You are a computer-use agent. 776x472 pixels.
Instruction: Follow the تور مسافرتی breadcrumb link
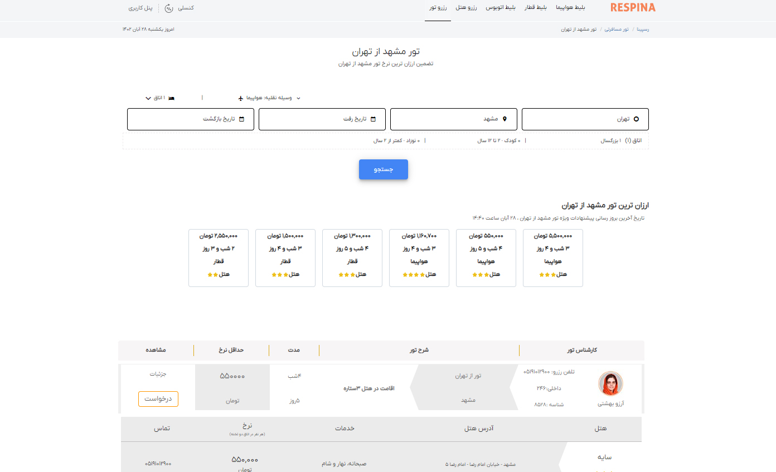(x=618, y=29)
